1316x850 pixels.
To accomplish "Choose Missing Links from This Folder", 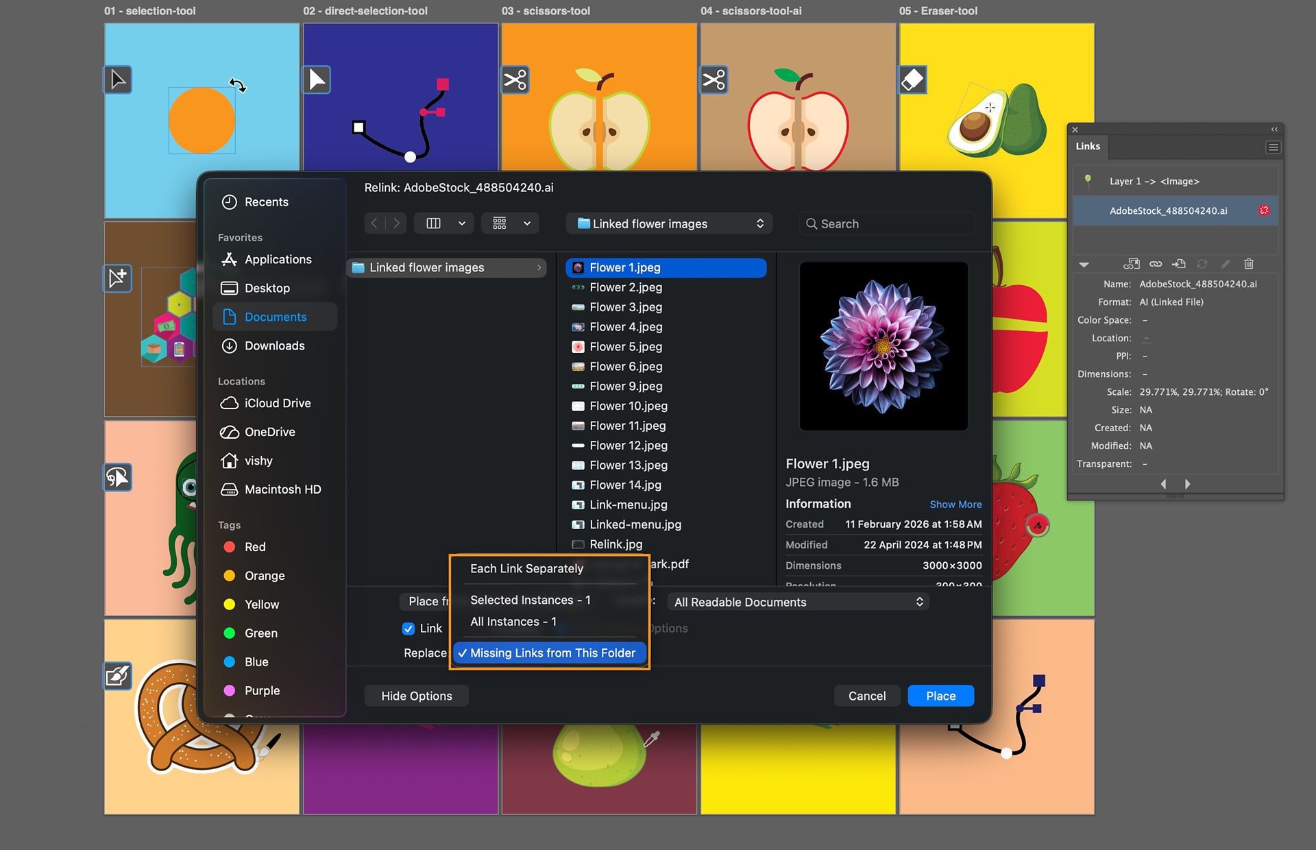I will point(549,653).
